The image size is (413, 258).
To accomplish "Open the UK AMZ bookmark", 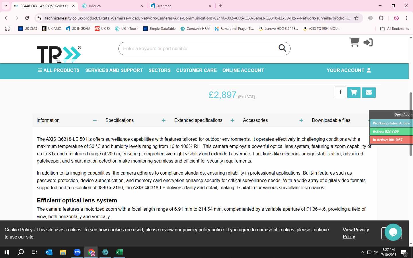I will coord(51,29).
